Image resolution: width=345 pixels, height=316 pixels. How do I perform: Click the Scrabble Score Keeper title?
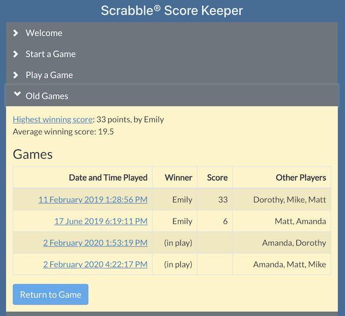(x=172, y=11)
